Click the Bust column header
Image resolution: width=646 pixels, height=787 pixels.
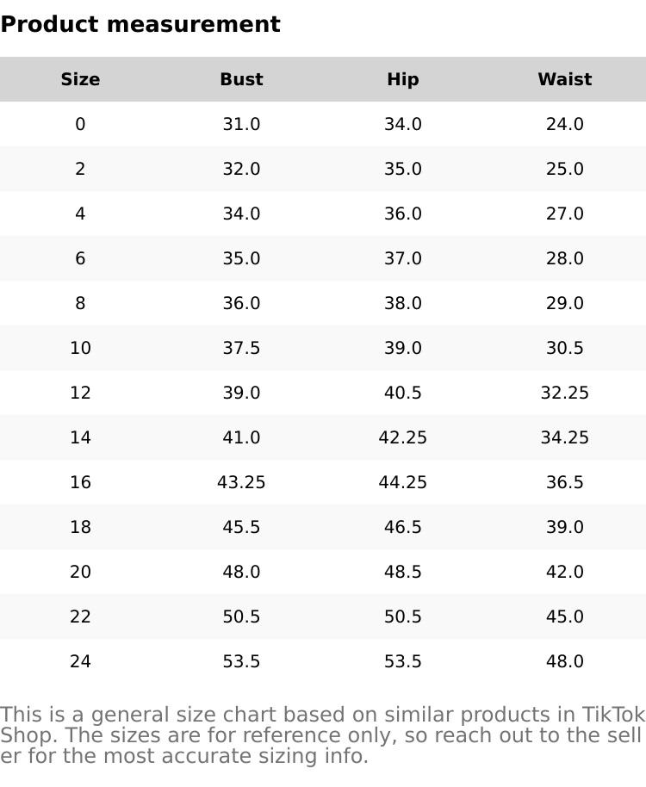241,79
